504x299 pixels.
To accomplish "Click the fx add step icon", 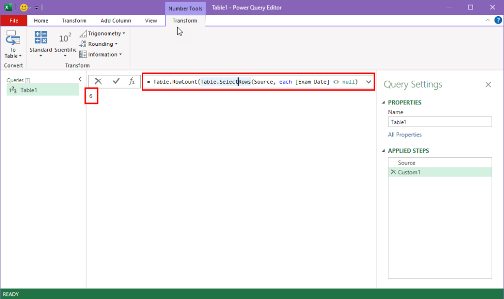I will (132, 81).
